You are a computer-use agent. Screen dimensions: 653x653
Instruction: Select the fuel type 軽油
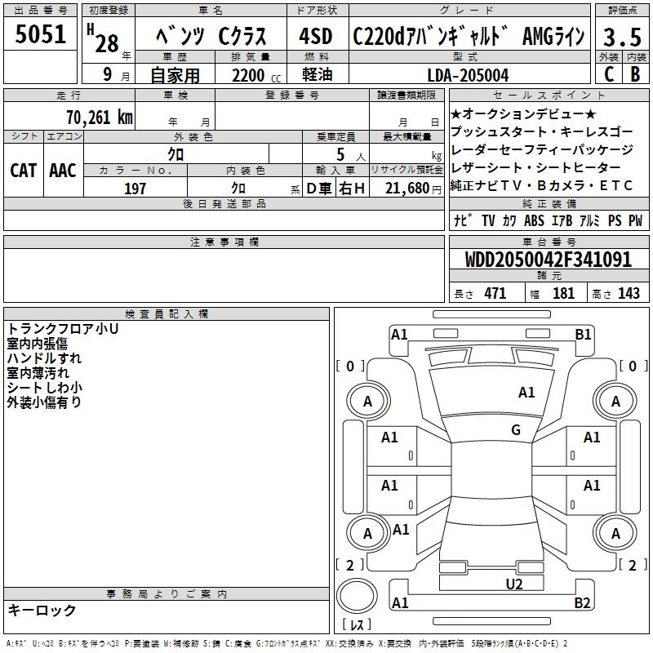pyautogui.click(x=318, y=74)
